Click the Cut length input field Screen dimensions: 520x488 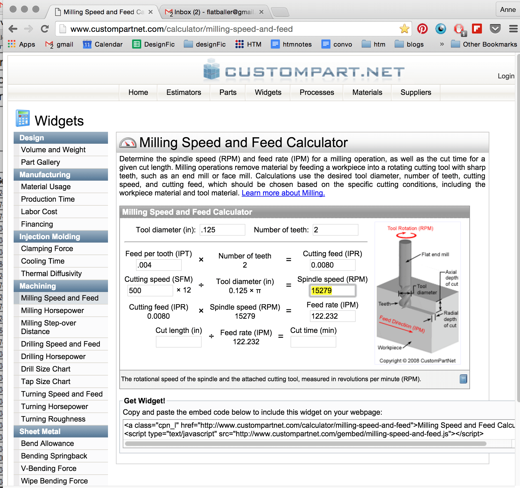point(178,342)
